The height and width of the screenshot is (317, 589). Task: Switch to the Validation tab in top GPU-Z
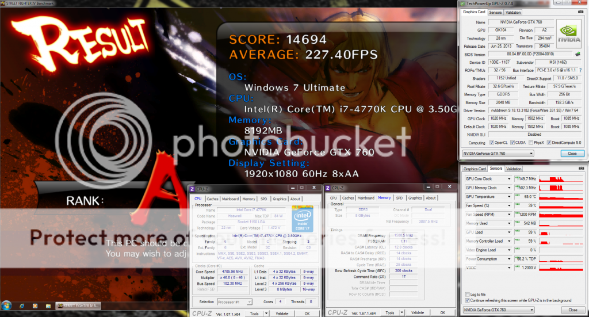[x=513, y=12]
